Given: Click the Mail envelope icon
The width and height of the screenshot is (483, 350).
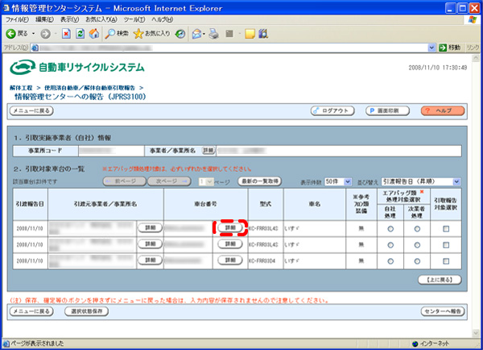Looking at the screenshot, I should (x=196, y=34).
